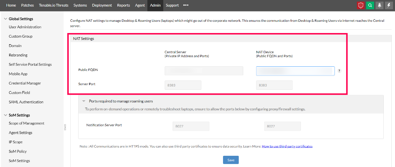Click the rocket icon in top bar
This screenshot has width=395, height=167.
coord(379,5)
